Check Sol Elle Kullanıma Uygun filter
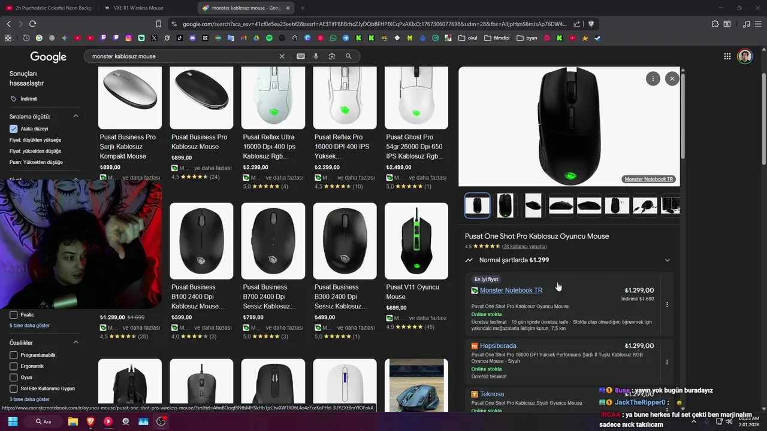767x431 pixels. pos(14,388)
